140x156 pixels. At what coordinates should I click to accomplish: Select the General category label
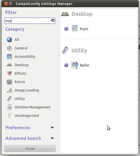(x=21, y=48)
